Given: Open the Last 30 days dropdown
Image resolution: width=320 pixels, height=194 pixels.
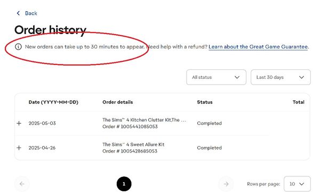Looking at the screenshot, I should (281, 77).
